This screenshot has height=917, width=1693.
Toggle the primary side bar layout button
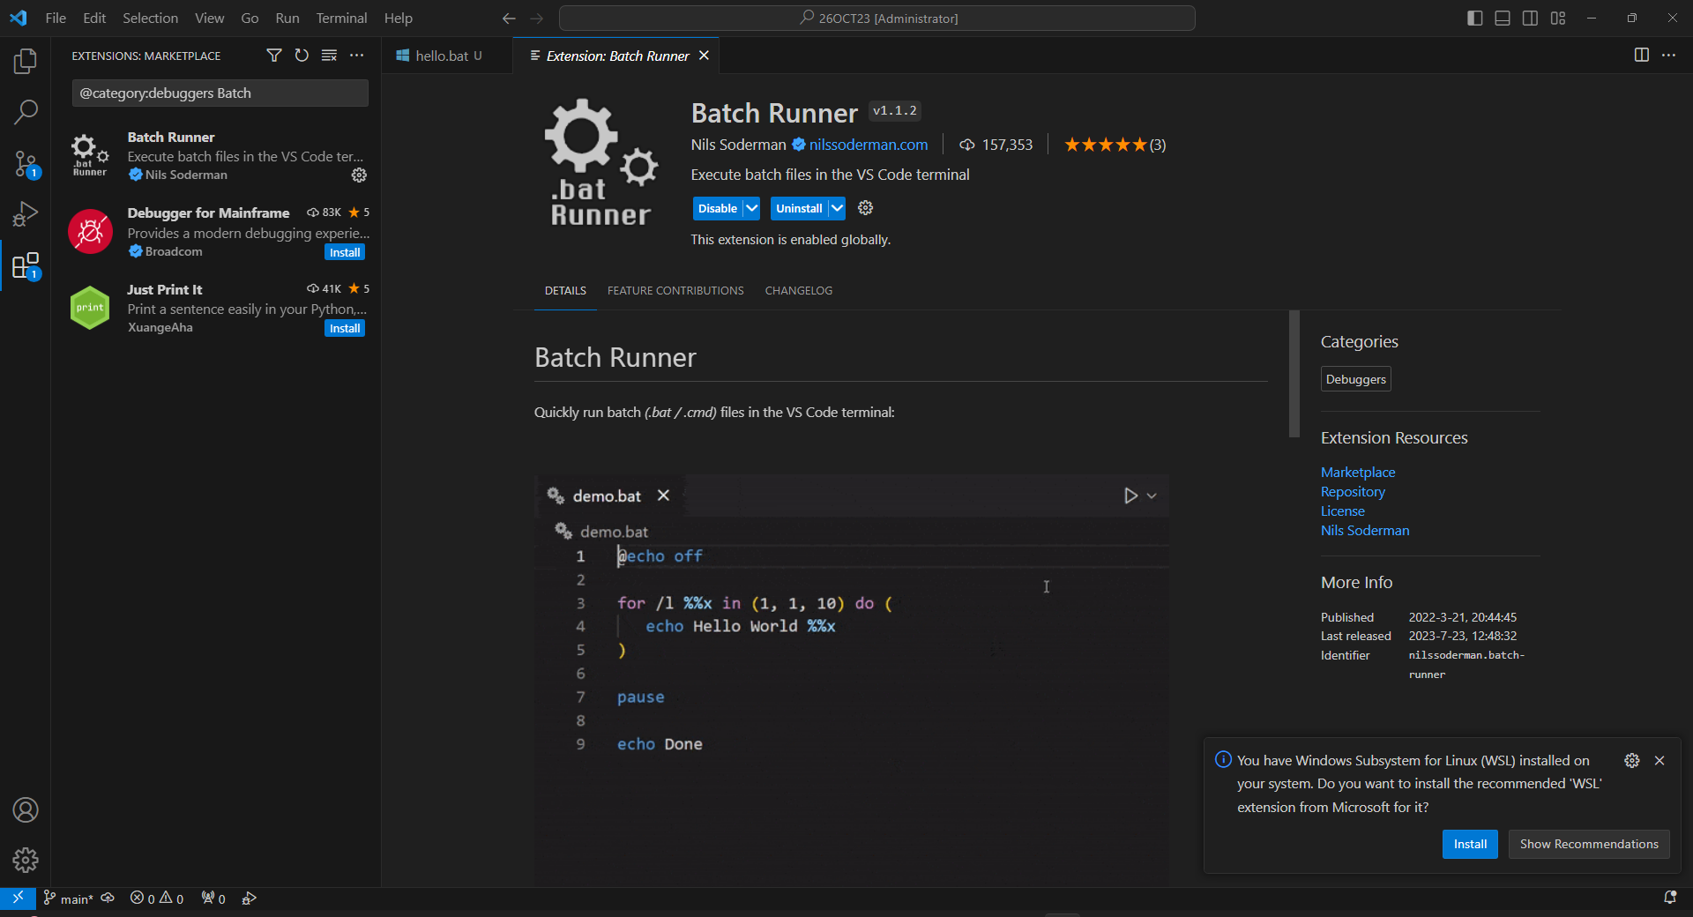(1474, 19)
